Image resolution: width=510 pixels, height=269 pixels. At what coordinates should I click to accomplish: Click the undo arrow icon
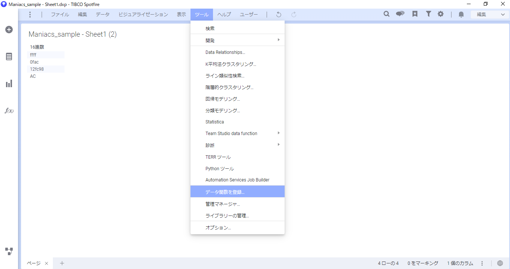(x=279, y=15)
